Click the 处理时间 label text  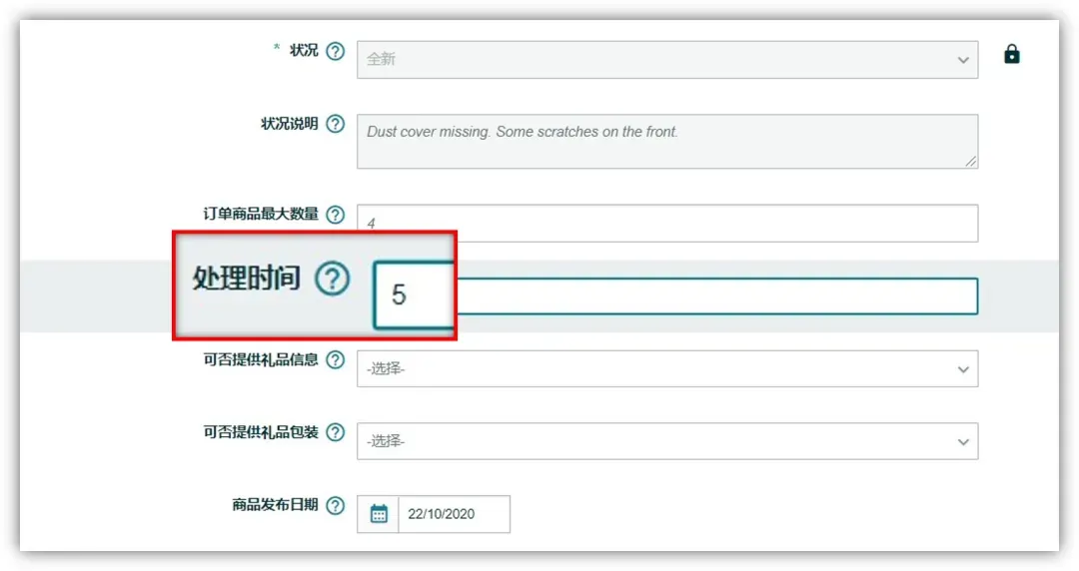coord(247,278)
